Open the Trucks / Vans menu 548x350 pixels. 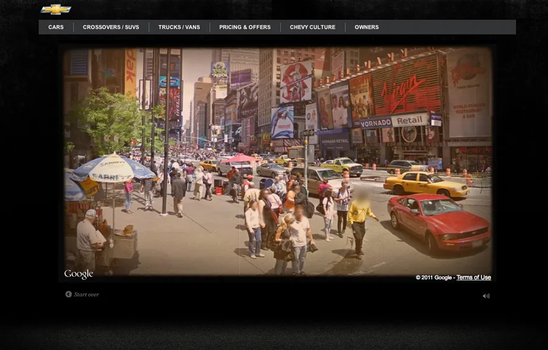179,27
